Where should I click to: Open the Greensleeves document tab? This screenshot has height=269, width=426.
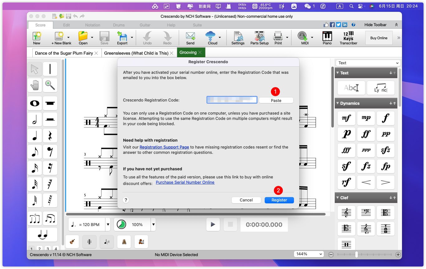[136, 53]
